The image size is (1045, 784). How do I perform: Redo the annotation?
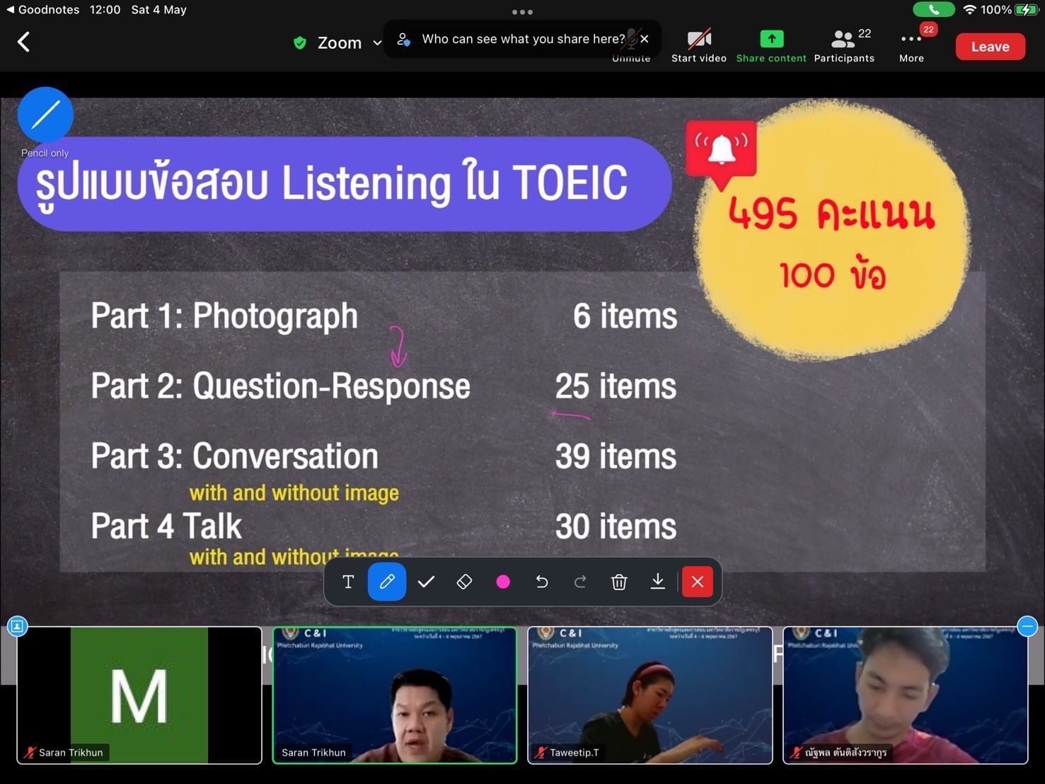[x=580, y=582]
